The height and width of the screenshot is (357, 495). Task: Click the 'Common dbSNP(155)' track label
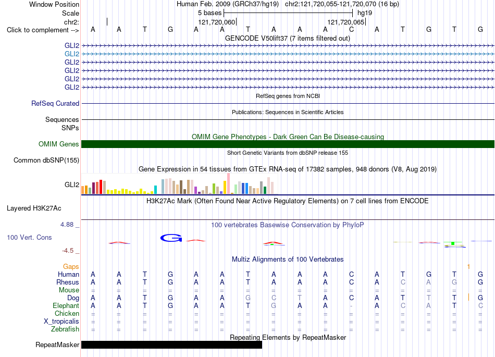tap(46, 161)
